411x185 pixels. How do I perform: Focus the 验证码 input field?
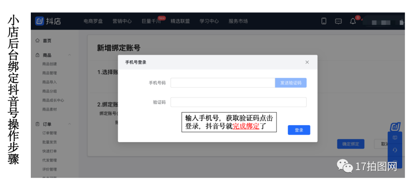pyautogui.click(x=239, y=102)
